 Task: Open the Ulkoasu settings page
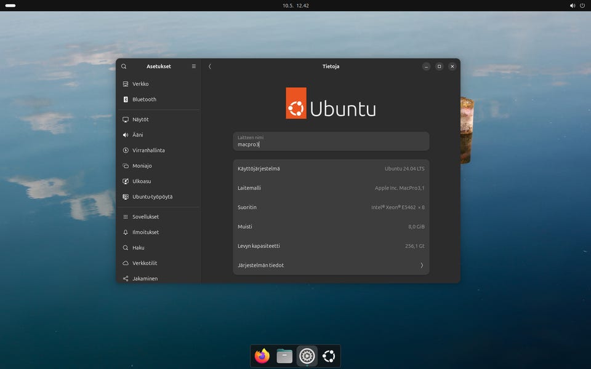coord(159,181)
